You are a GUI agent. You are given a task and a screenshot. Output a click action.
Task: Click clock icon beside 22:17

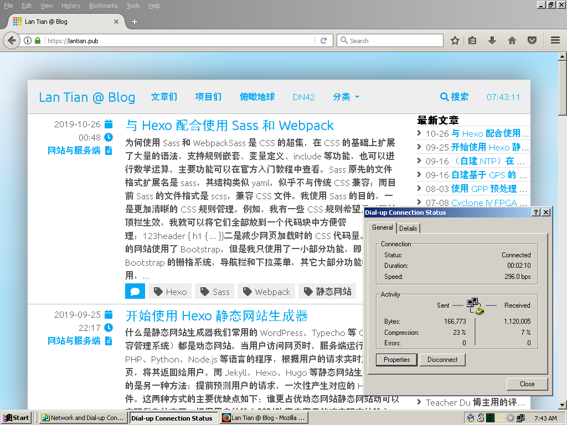tap(109, 328)
